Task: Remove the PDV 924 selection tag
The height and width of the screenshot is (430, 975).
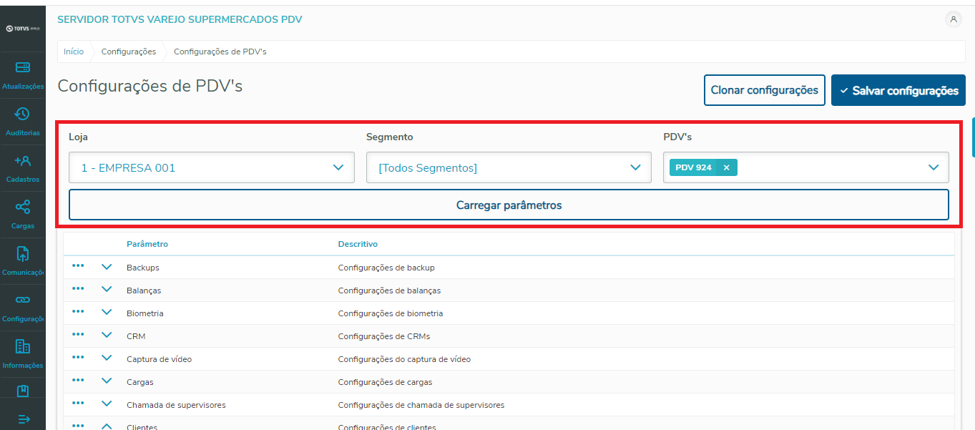Action: point(726,167)
